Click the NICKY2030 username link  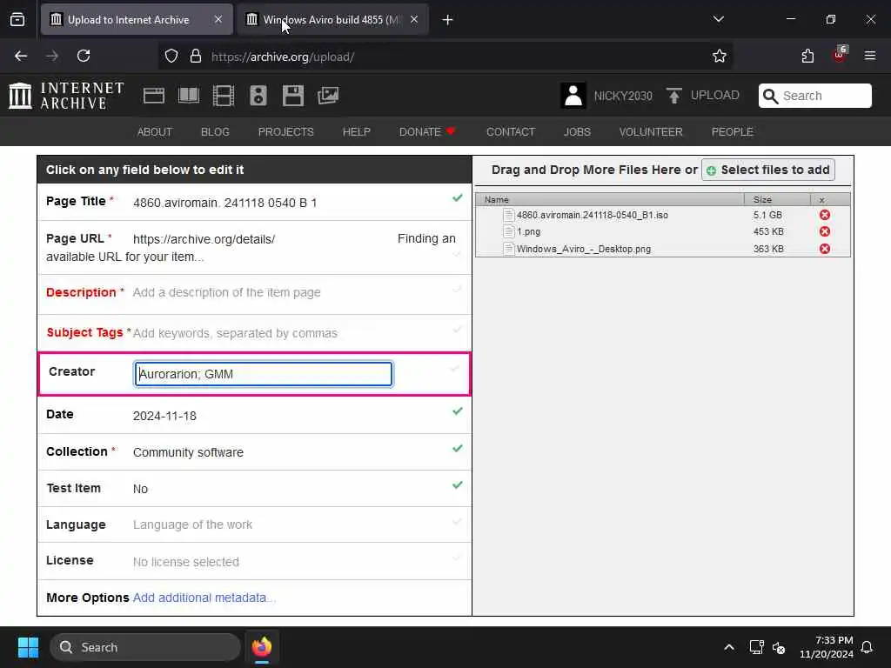click(x=623, y=96)
